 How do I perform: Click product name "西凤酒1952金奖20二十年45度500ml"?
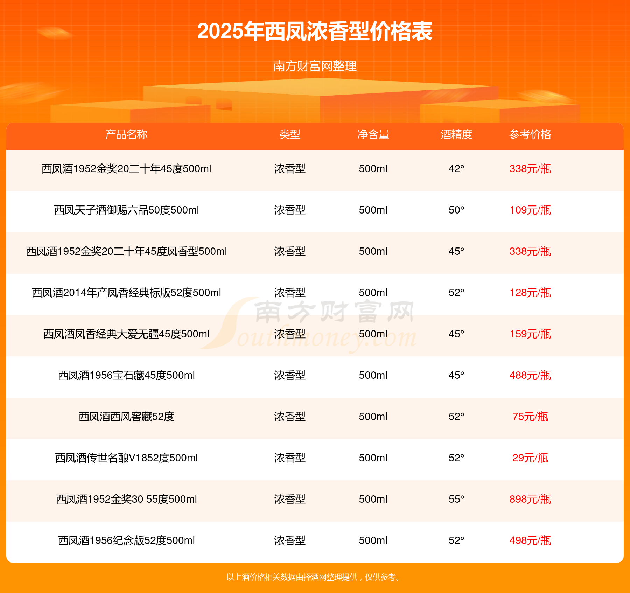pyautogui.click(x=126, y=169)
